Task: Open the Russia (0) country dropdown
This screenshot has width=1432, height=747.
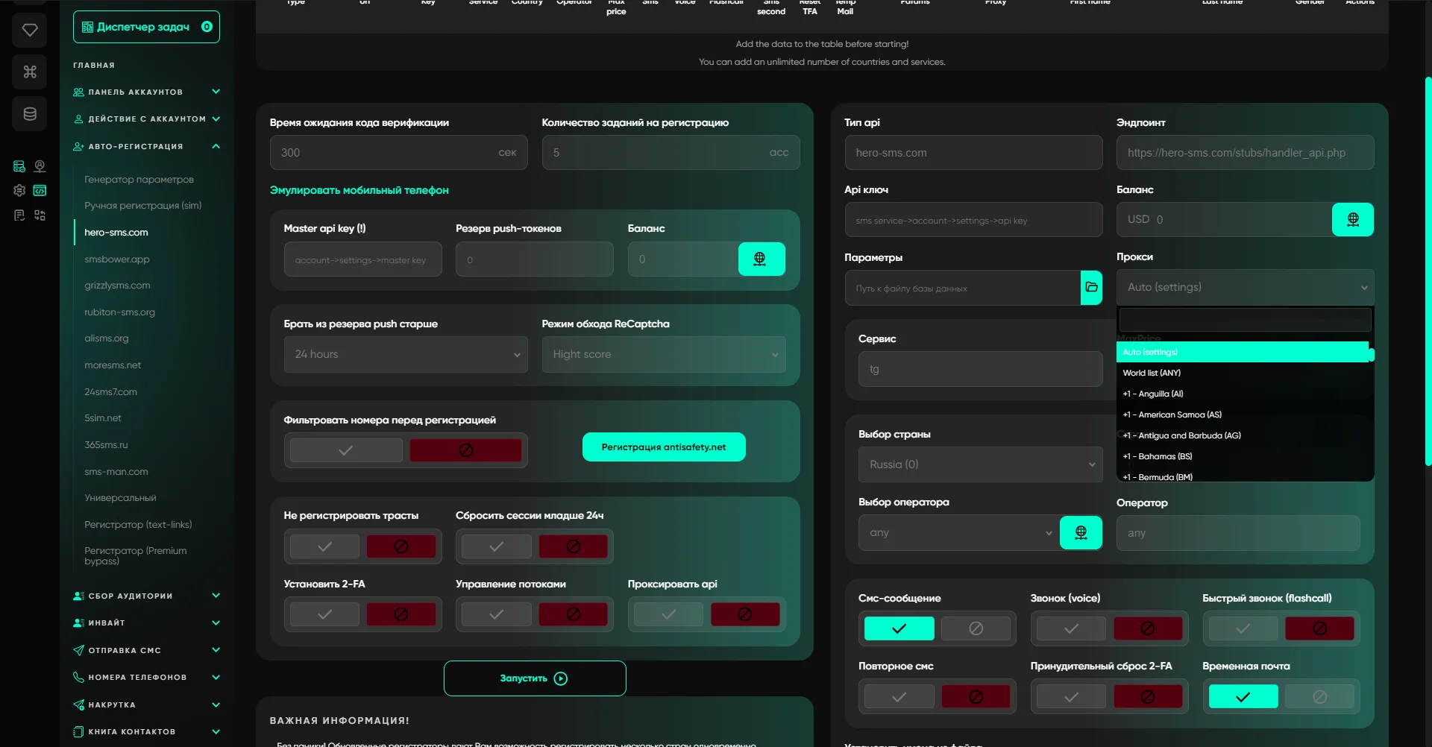Action: click(x=981, y=464)
